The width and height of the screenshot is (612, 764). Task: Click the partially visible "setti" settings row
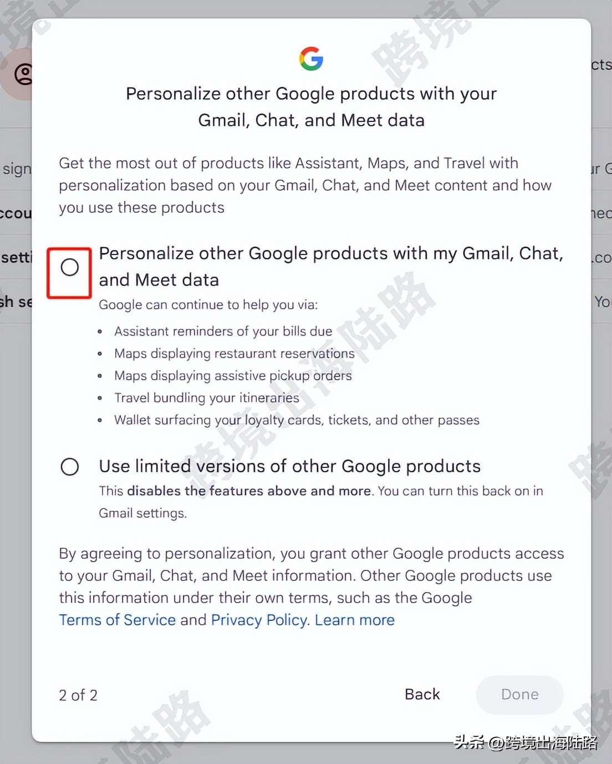coord(16,257)
